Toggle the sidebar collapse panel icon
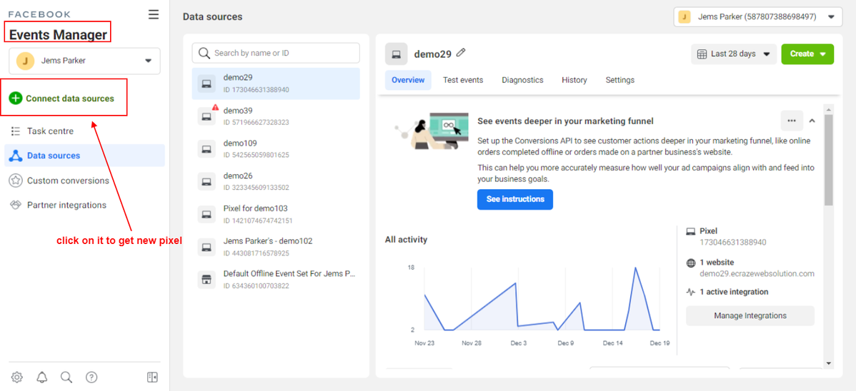 (x=152, y=377)
